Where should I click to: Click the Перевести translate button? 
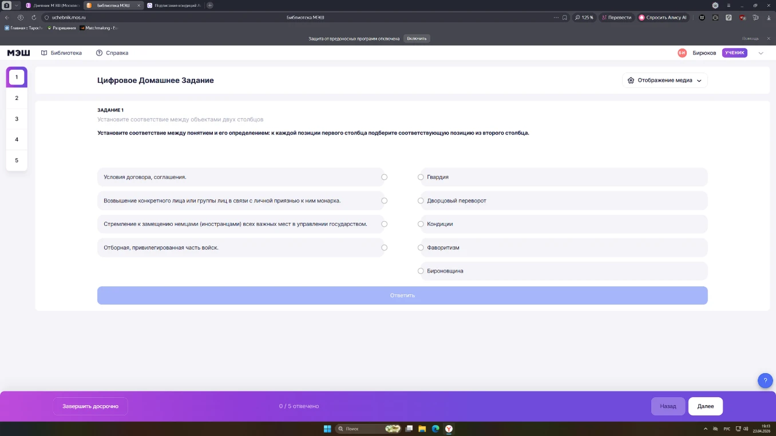616,18
